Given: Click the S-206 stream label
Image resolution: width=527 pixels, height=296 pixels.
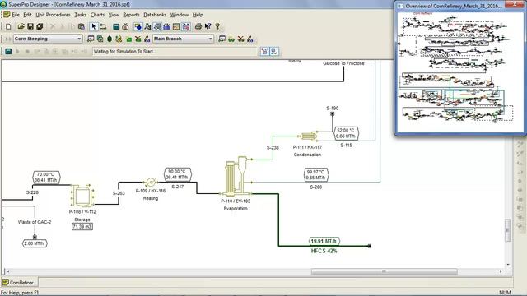Looking at the screenshot, I should tap(315, 187).
